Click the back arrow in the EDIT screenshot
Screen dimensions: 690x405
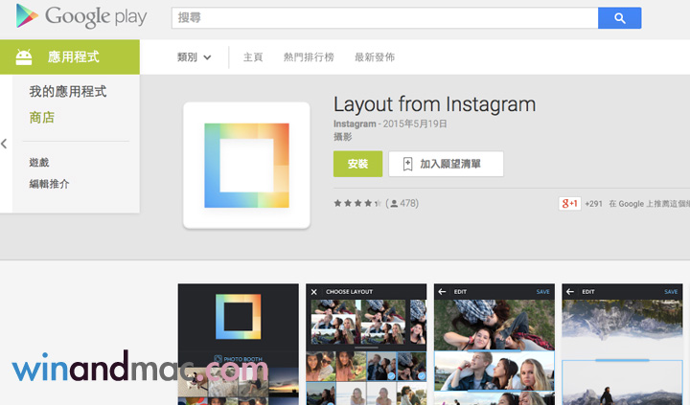[x=442, y=291]
